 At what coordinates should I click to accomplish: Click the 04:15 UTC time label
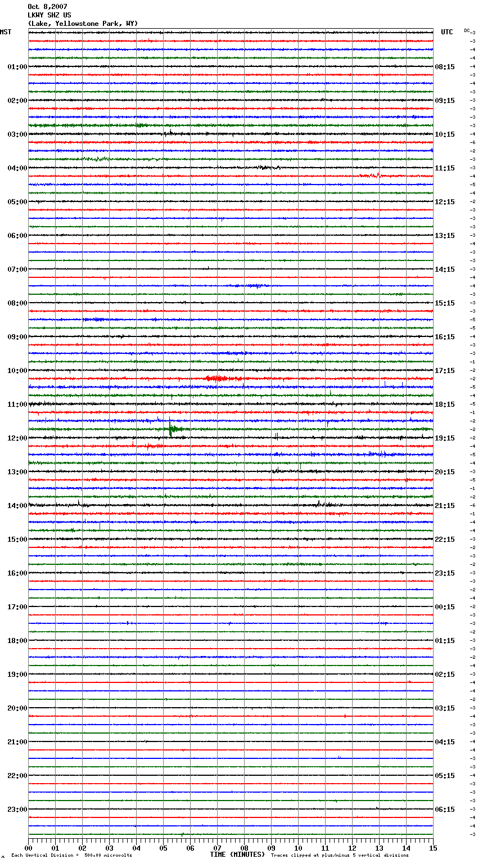point(445,742)
